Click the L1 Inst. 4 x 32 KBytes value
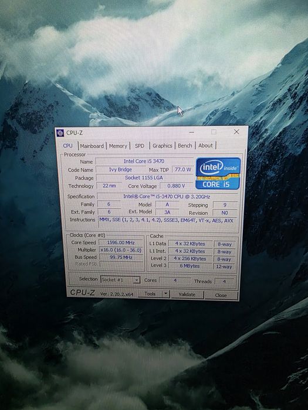The image size is (308, 410). tap(190, 251)
